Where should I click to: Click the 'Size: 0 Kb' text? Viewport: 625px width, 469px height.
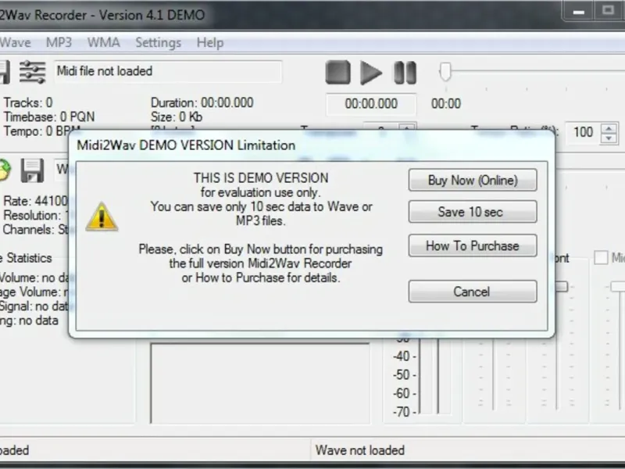tap(177, 116)
